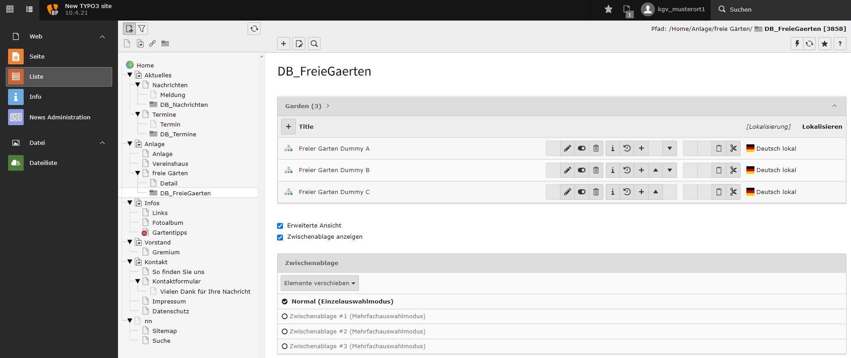Move Freier Garten Dummy A down
This screenshot has height=358, width=851.
pyautogui.click(x=670, y=148)
